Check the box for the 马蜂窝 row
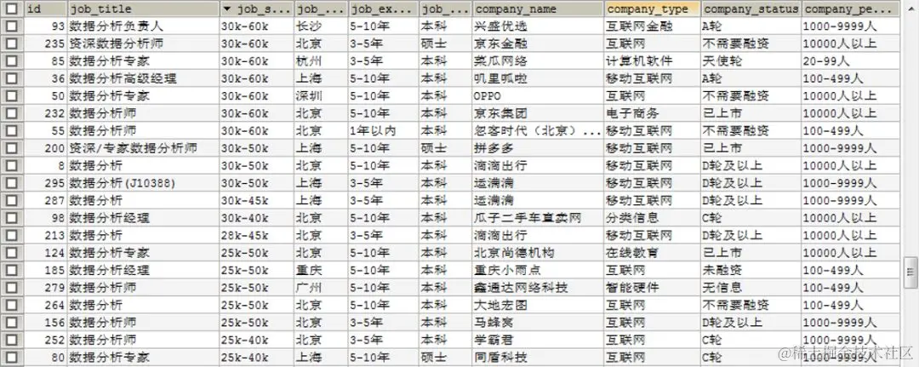Screen dimensions: 919x367 tap(12, 323)
